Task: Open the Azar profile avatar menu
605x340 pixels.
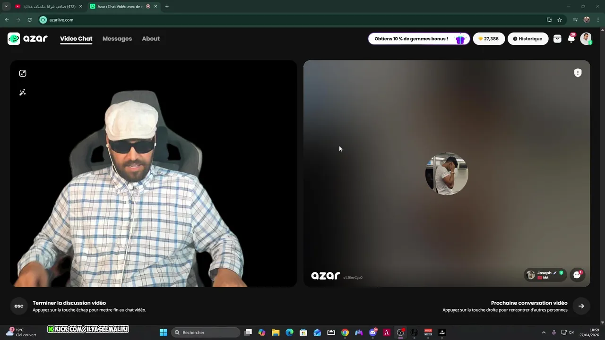Action: click(586, 39)
